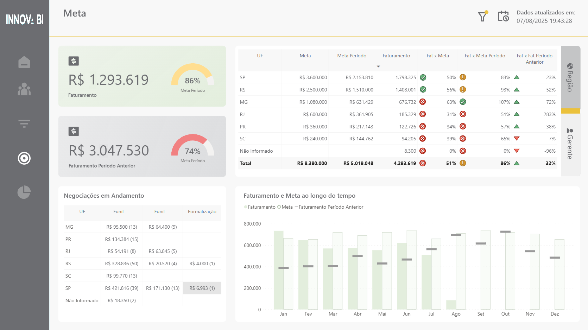Click the INNOVA BI logo
The image size is (588, 330).
click(x=24, y=20)
